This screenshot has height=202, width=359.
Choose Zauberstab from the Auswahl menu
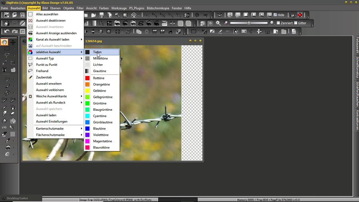pos(44,77)
